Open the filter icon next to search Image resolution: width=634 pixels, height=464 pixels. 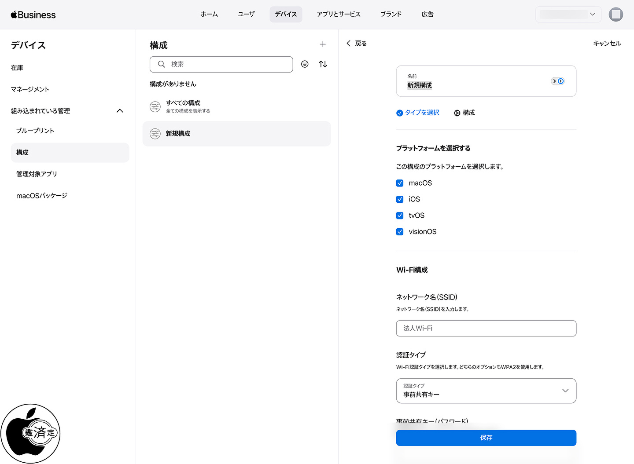point(305,64)
